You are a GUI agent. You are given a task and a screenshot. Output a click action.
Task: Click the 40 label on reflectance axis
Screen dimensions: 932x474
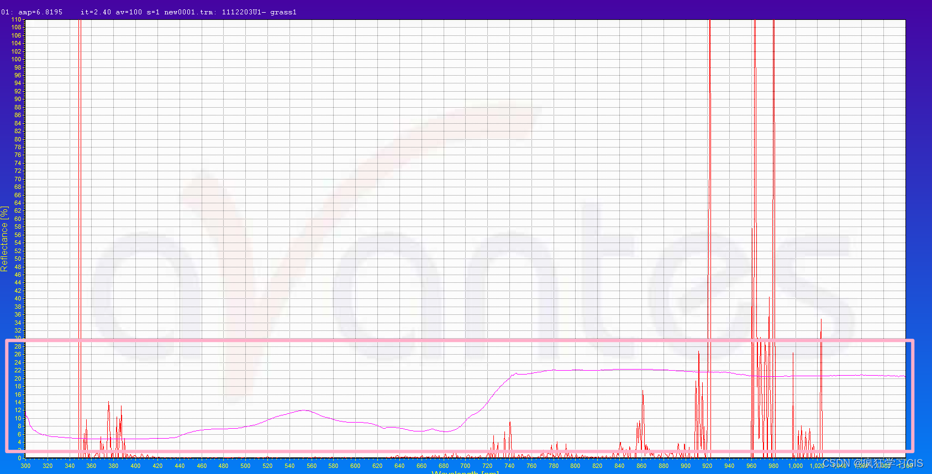tap(18, 298)
